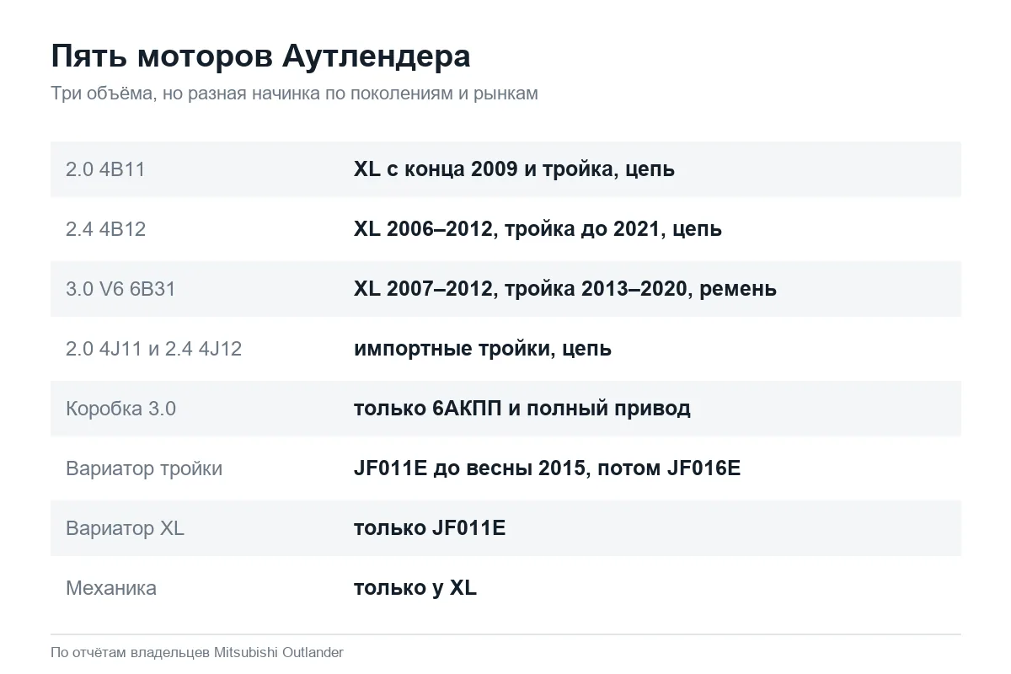Click the label "2.4 4B12"
This screenshot has height=674, width=1011.
[x=105, y=229]
